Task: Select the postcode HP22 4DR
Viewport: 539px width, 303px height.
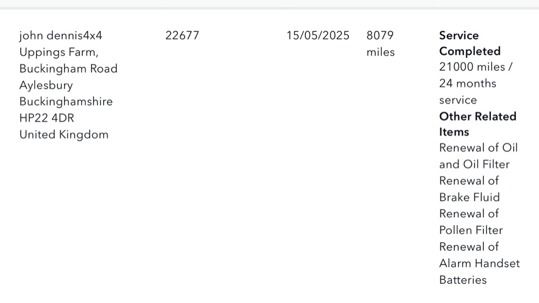Action: [x=46, y=118]
